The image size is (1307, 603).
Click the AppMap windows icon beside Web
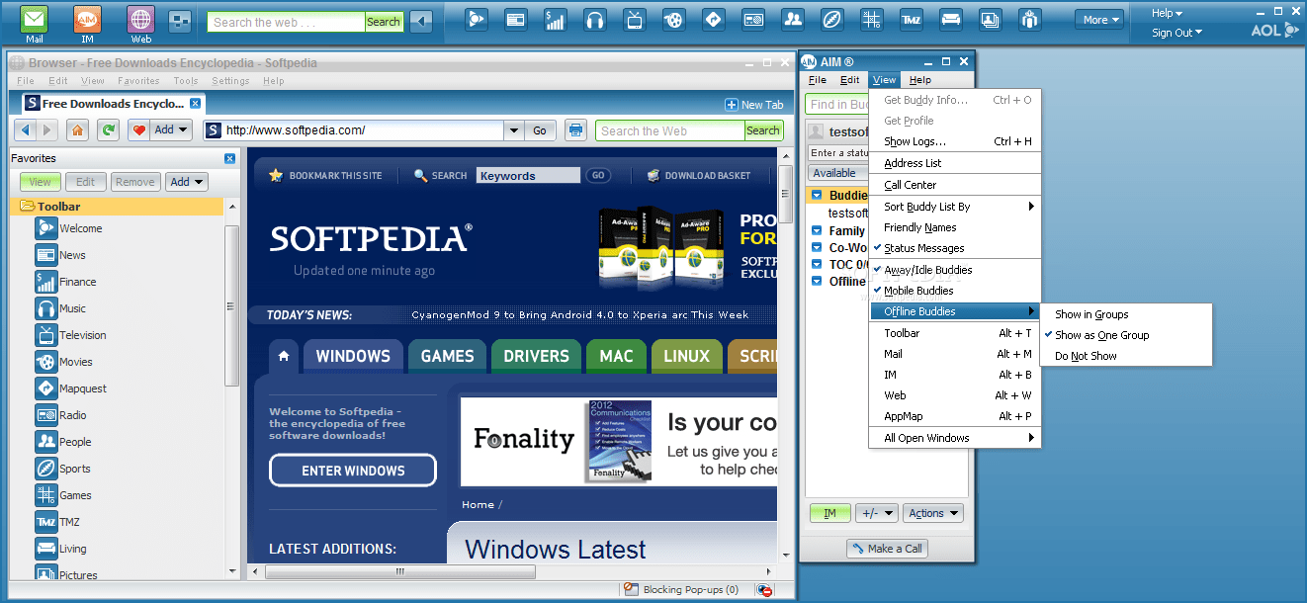coord(180,21)
